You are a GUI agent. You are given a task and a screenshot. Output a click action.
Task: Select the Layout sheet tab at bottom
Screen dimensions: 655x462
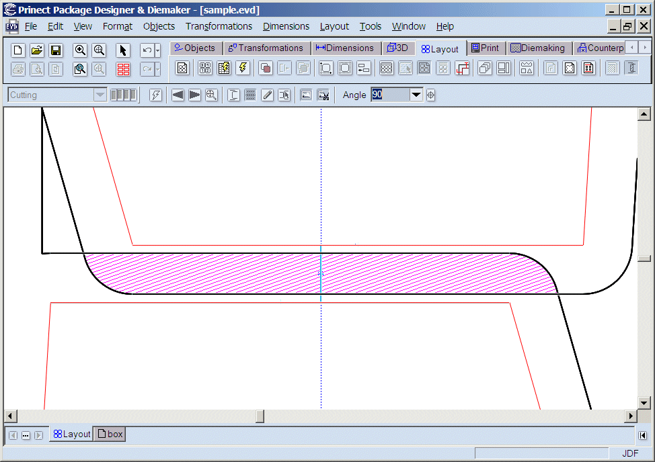[72, 434]
